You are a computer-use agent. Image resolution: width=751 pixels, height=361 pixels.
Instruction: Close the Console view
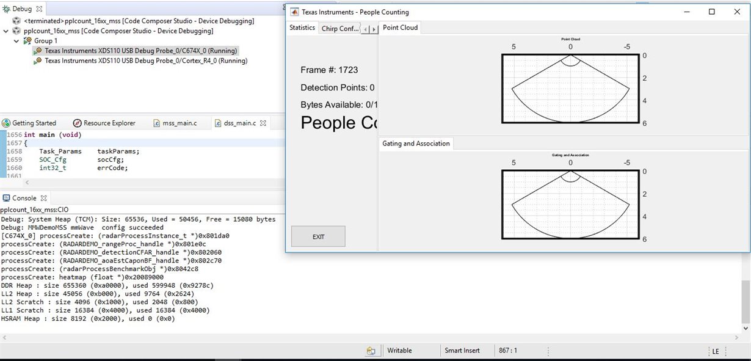tap(43, 199)
